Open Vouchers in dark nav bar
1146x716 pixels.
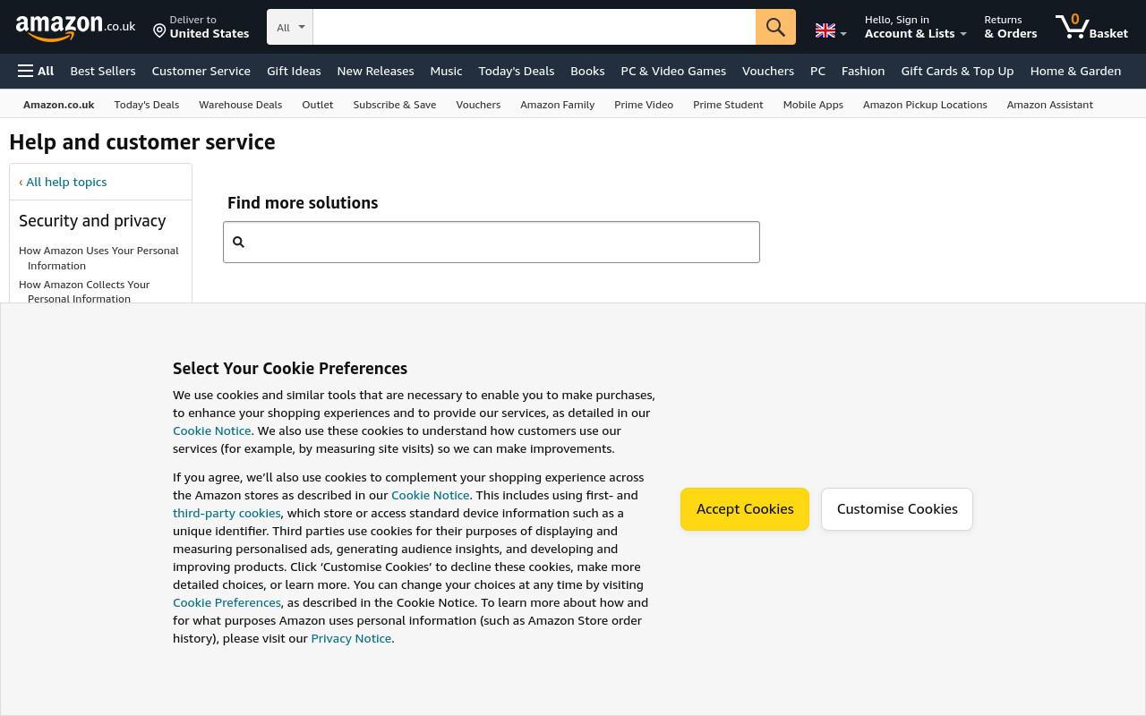coord(767,71)
